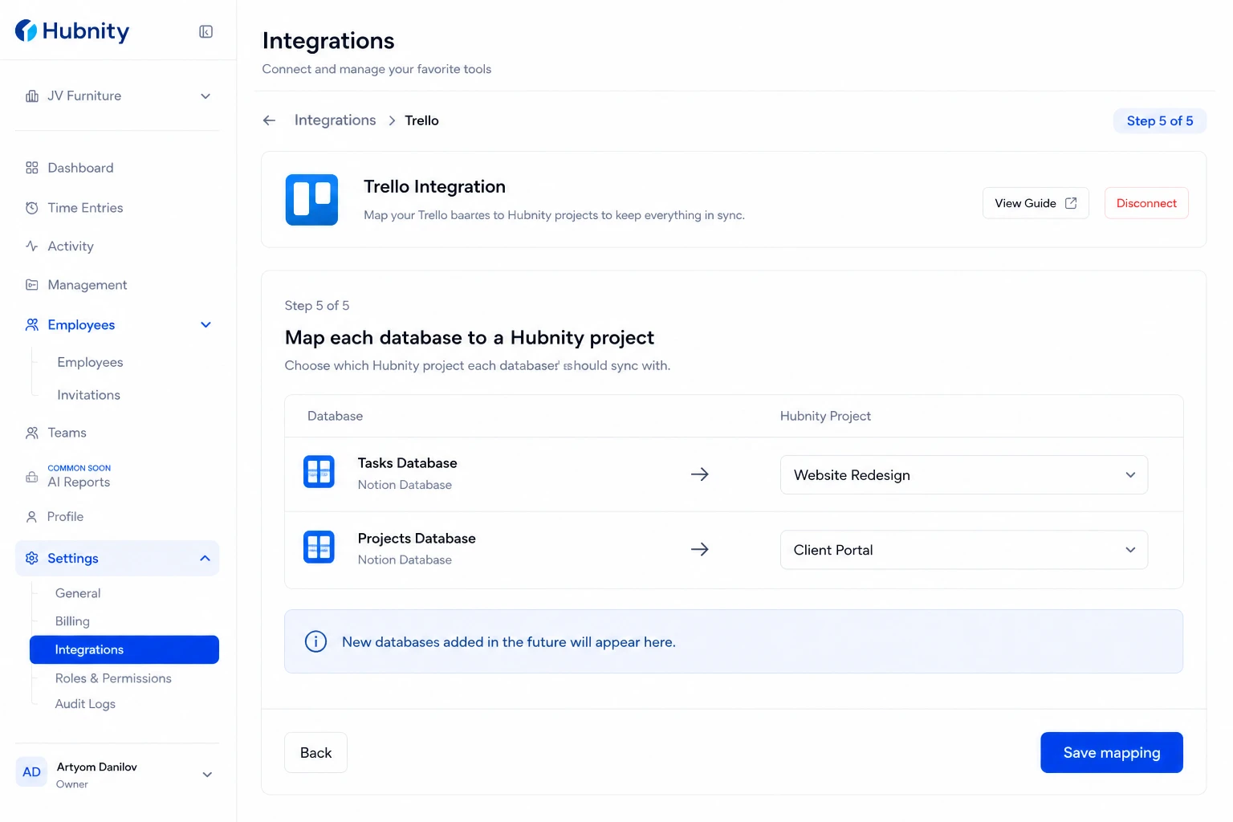Click the Management icon
This screenshot has width=1233, height=822.
point(32,285)
